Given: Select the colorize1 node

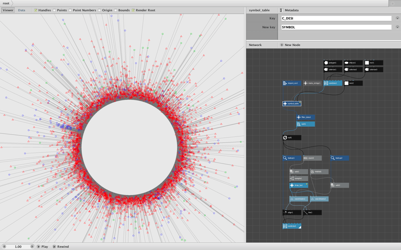Looking at the screenshot, I should [x=333, y=69].
